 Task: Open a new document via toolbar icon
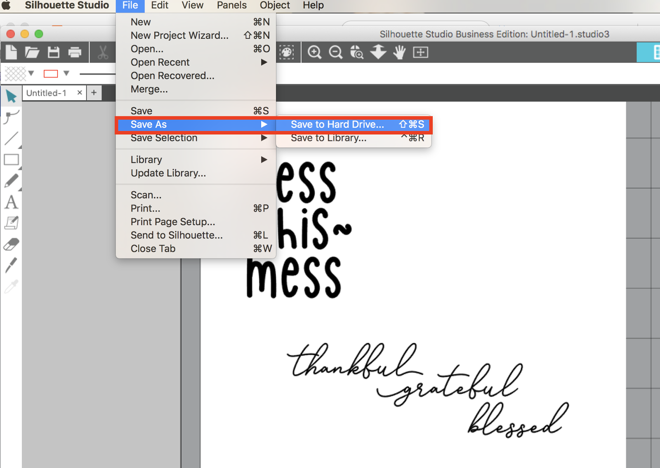coord(11,52)
